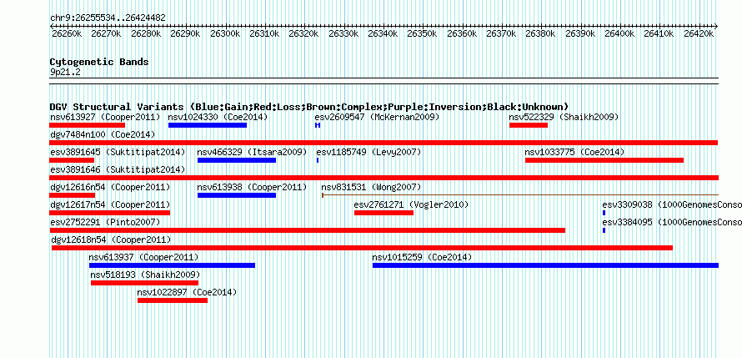Click the esv3891646 (Suktitipat2014) long red bar
Image resolution: width=742 pixels, height=358 pixels.
pyautogui.click(x=384, y=178)
